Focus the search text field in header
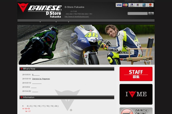The width and height of the screenshot is (172, 114). pos(138,13)
